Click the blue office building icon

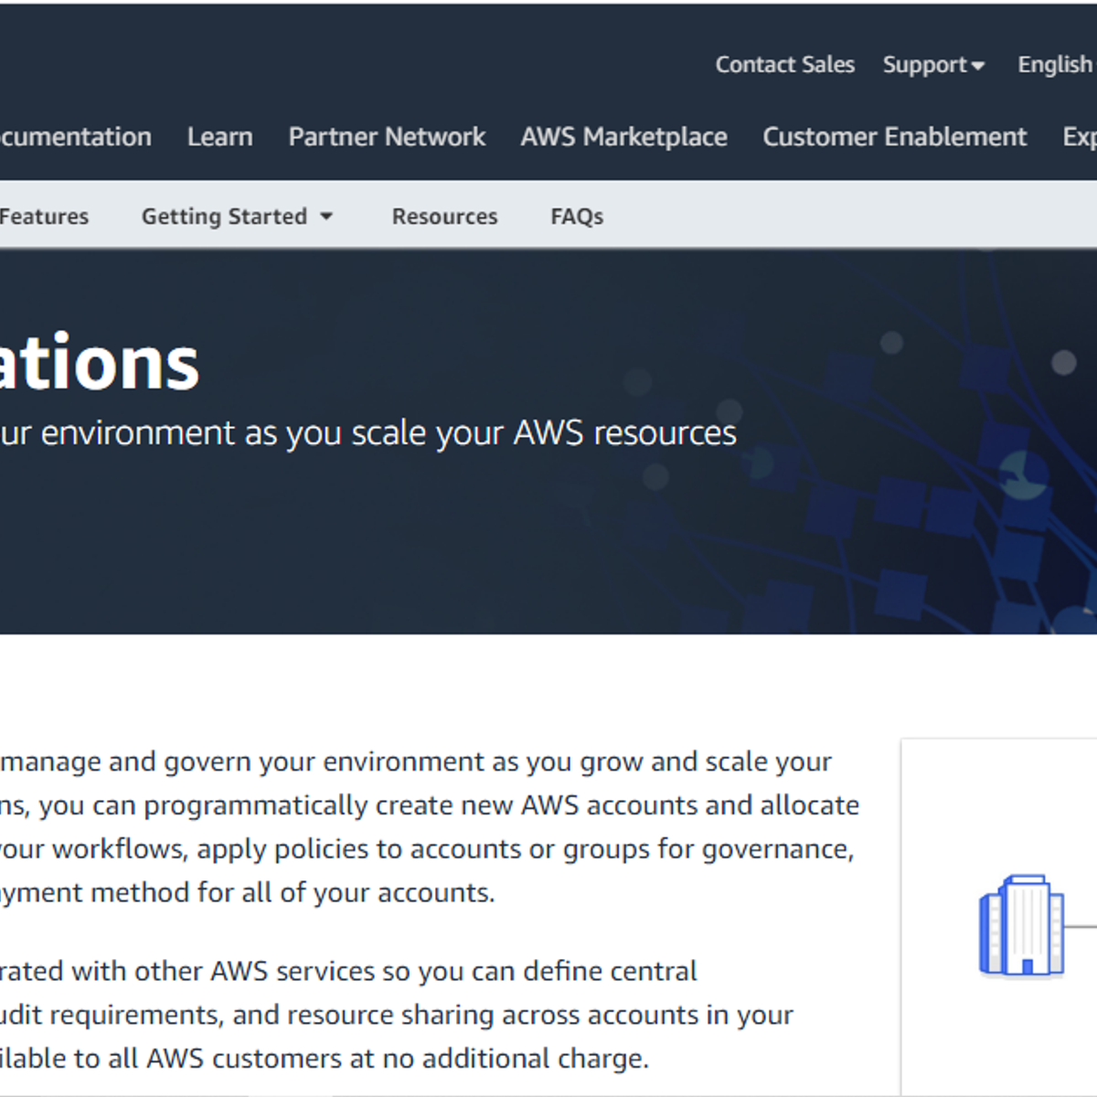click(1021, 925)
